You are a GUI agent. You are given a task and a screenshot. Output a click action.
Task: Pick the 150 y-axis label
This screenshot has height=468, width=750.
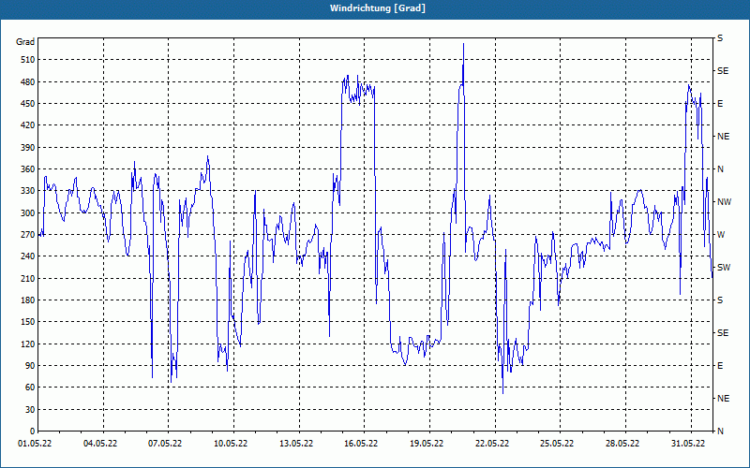(x=28, y=322)
